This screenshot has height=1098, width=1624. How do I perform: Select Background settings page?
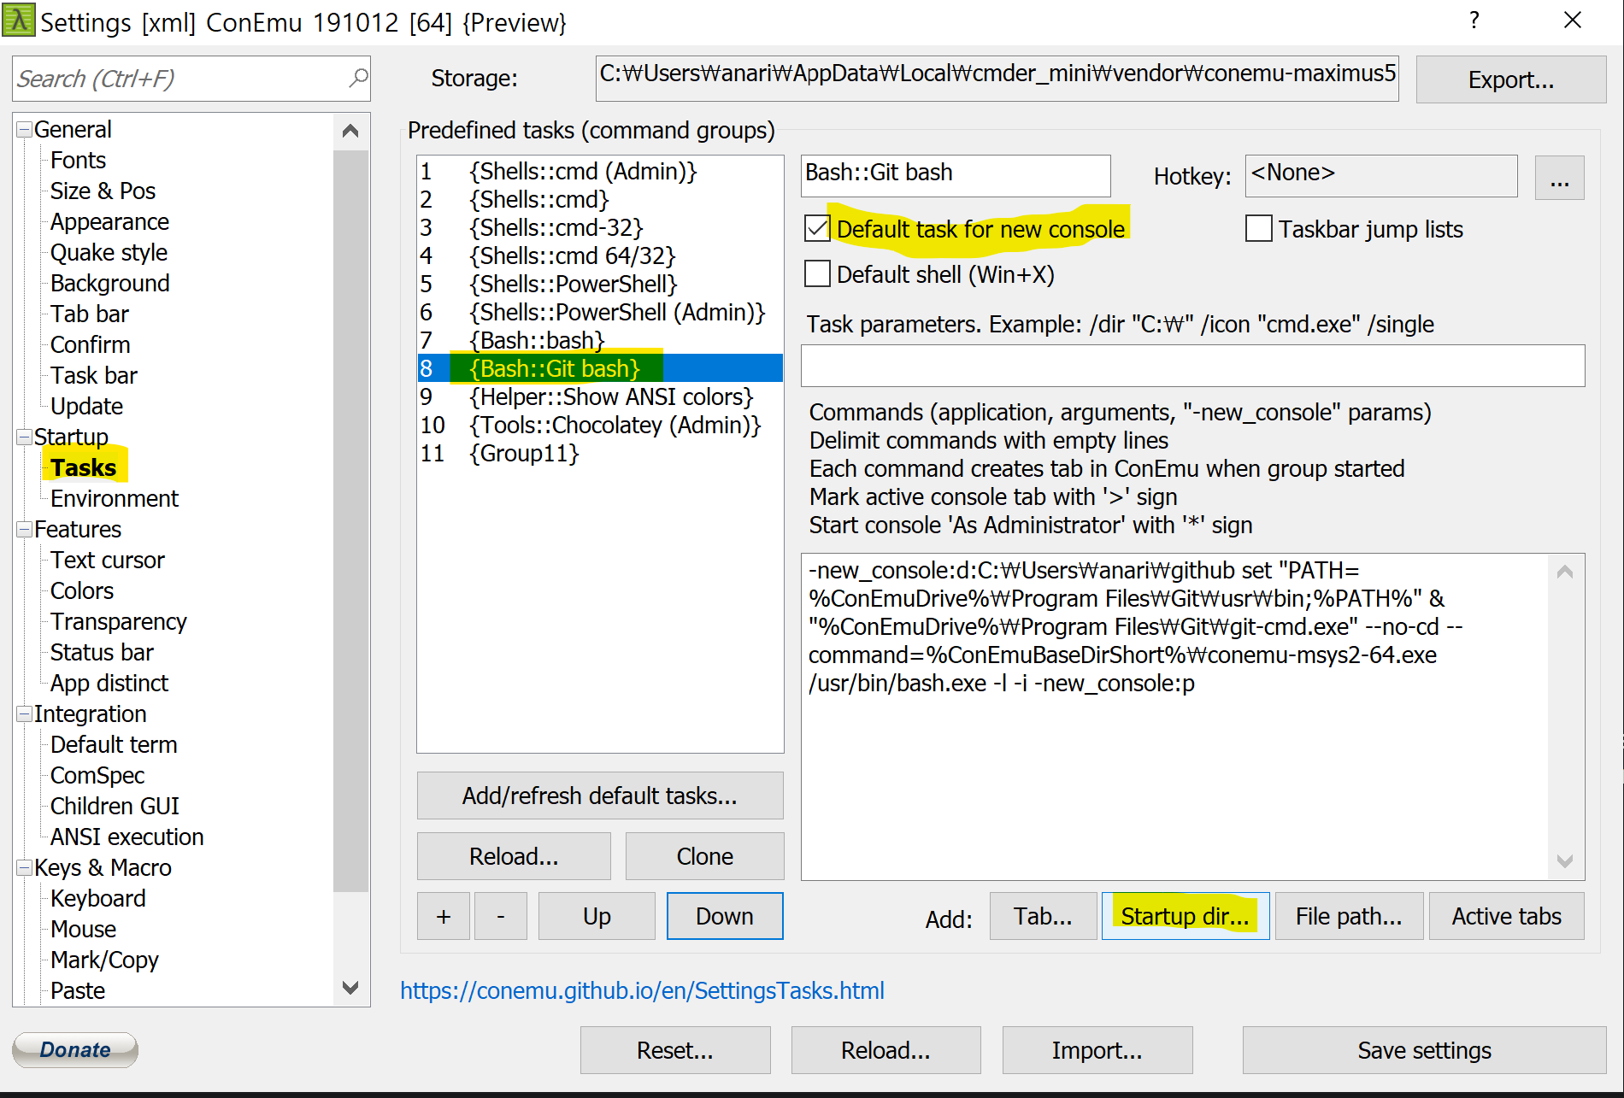pyautogui.click(x=109, y=284)
